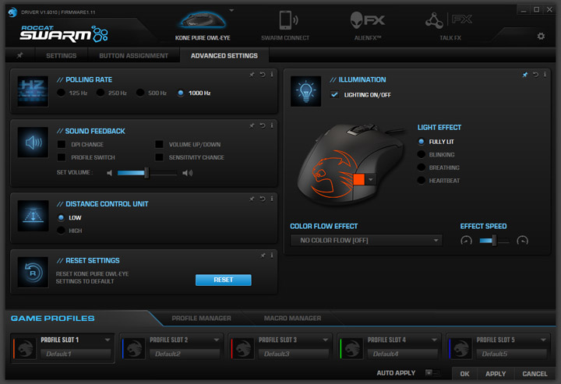Click the Apply button
The height and width of the screenshot is (384, 561).
(496, 374)
